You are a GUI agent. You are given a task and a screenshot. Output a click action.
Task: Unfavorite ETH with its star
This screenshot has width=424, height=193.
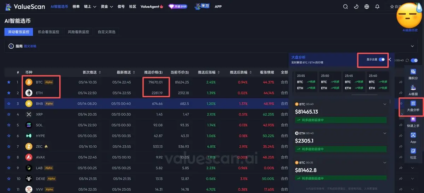(x=9, y=93)
